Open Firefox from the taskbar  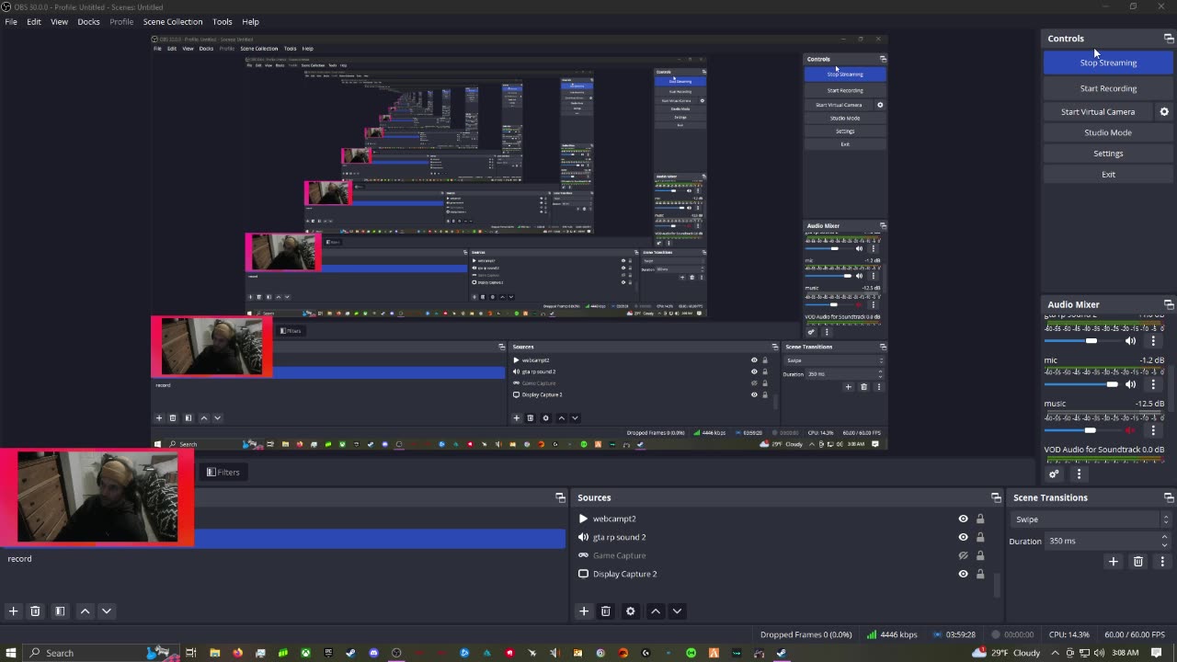(237, 653)
